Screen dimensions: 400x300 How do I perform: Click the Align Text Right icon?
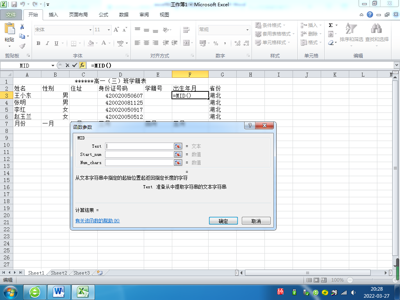(x=155, y=43)
